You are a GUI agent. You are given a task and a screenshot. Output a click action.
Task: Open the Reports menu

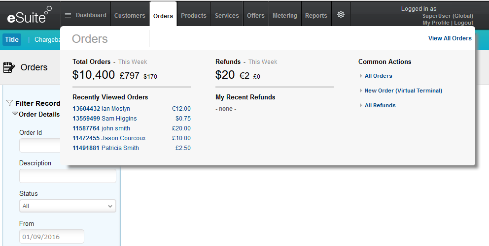pos(316,15)
